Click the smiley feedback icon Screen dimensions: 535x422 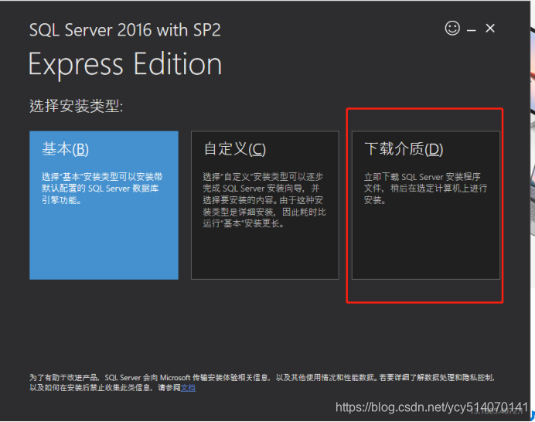[x=452, y=29]
